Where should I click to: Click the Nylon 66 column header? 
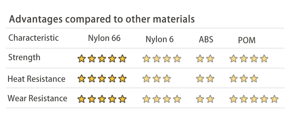tap(104, 38)
